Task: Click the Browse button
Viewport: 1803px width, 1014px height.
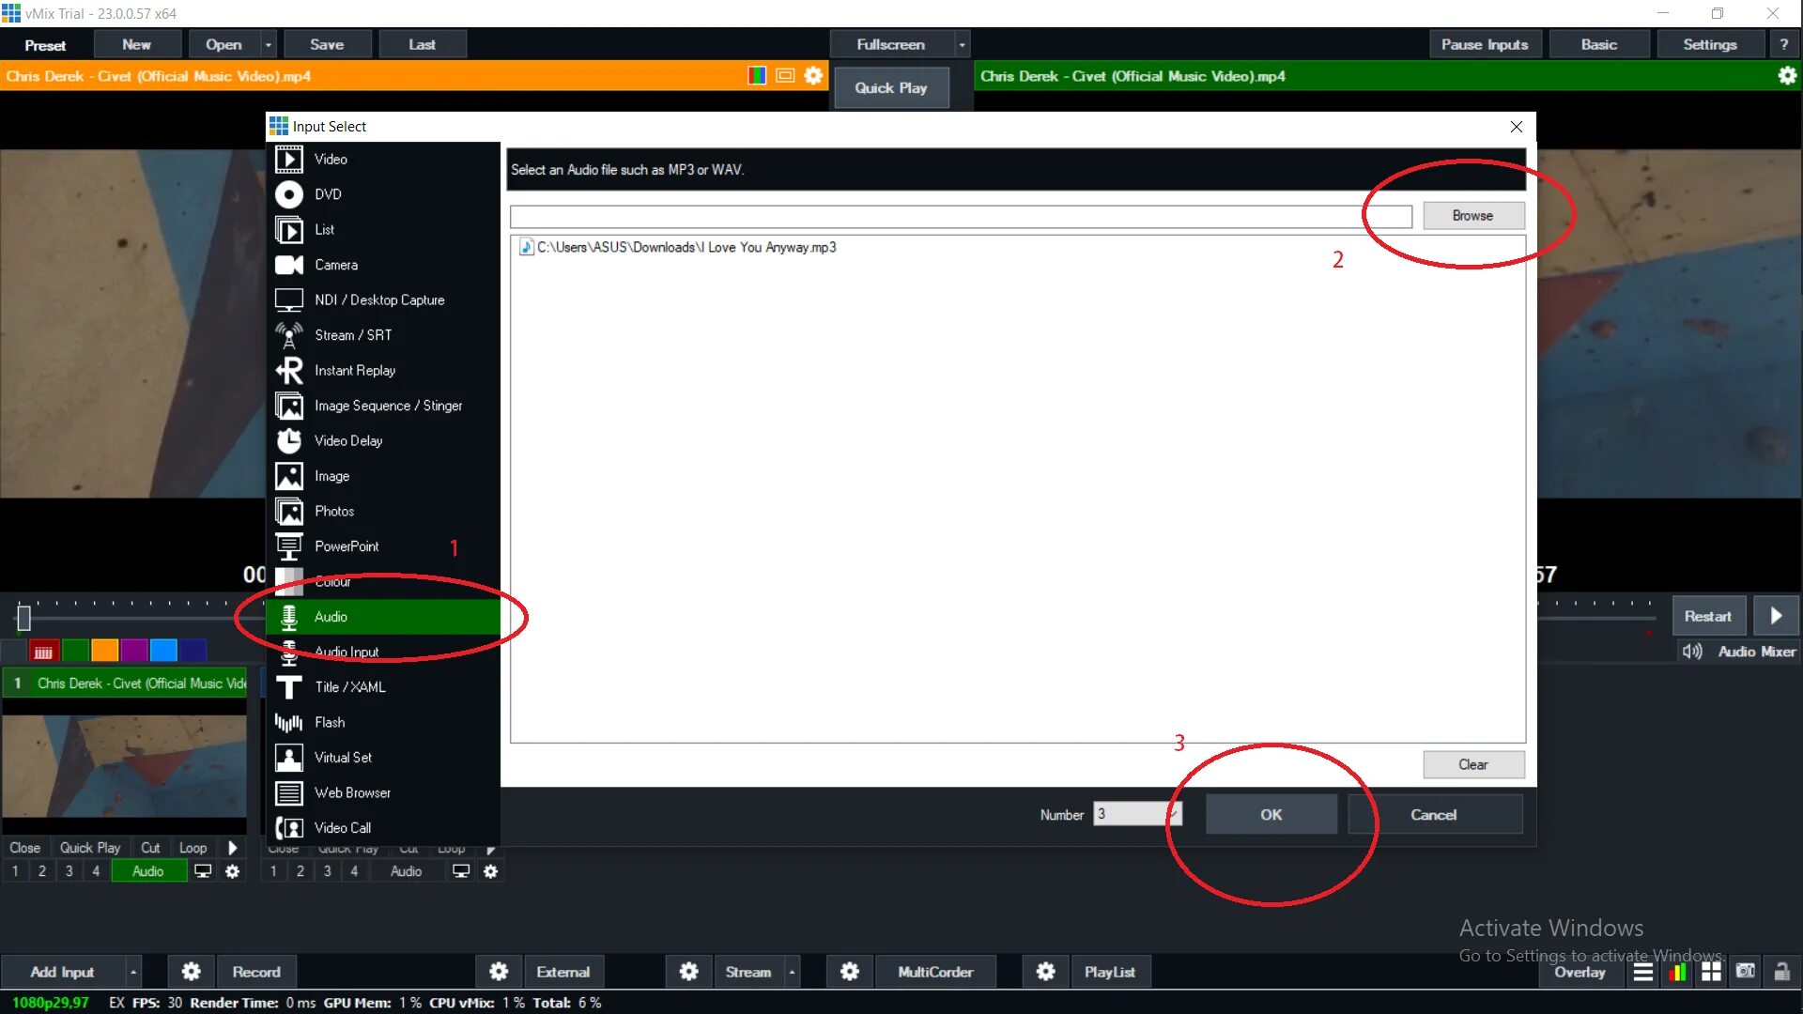Action: pyautogui.click(x=1472, y=216)
